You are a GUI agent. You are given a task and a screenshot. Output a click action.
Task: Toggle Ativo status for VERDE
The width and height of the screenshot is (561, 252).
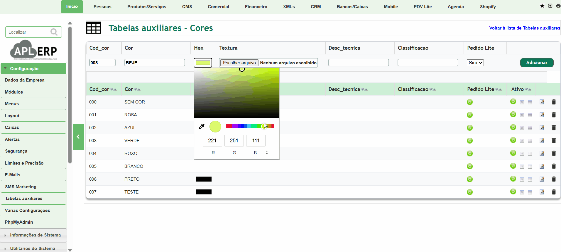pyautogui.click(x=513, y=140)
